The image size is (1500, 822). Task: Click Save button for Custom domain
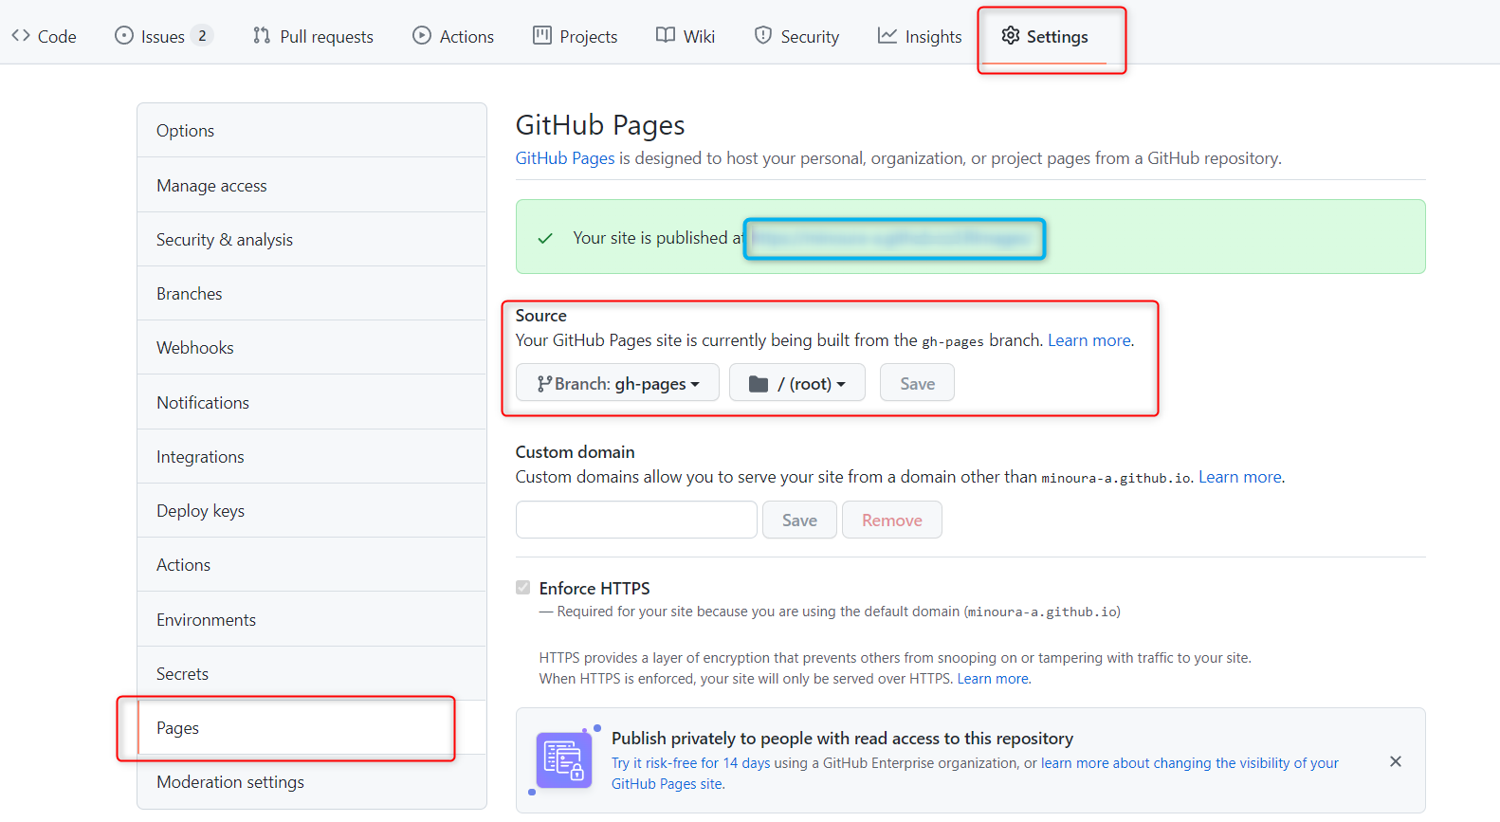pyautogui.click(x=799, y=520)
